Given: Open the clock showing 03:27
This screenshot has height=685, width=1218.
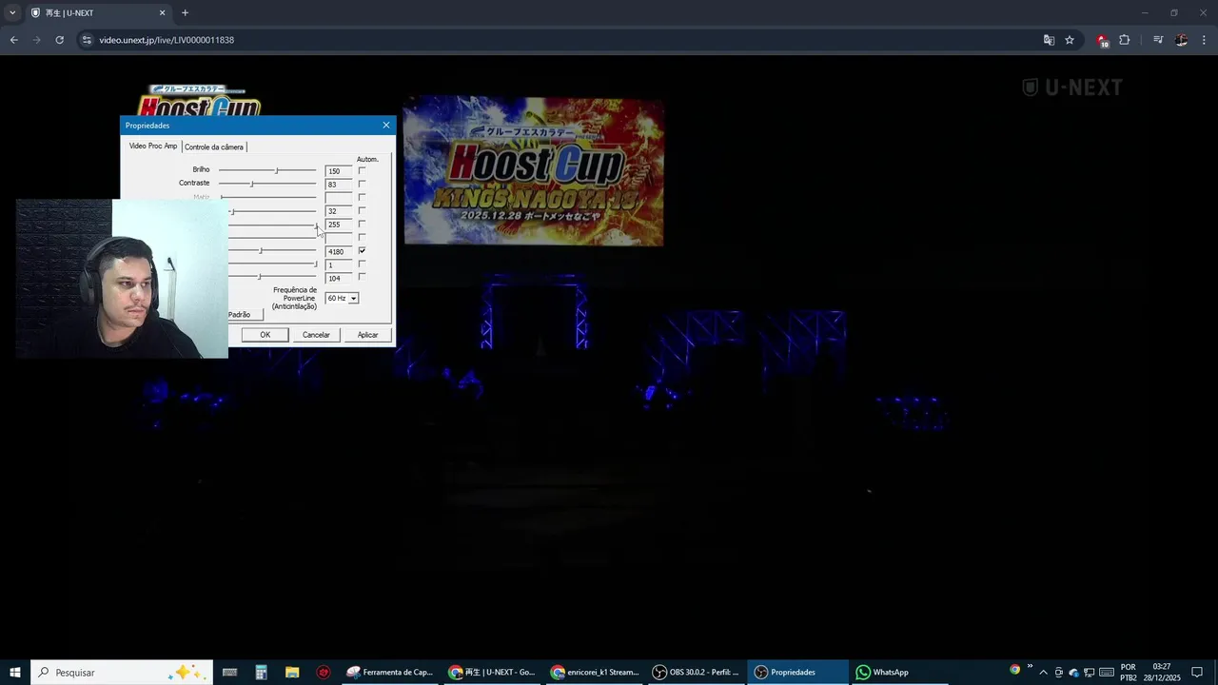Looking at the screenshot, I should (x=1162, y=673).
